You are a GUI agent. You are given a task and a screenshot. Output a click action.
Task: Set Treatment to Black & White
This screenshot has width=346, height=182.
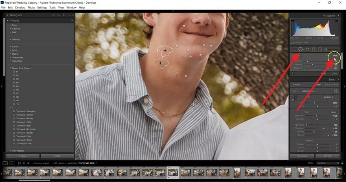click(x=331, y=84)
